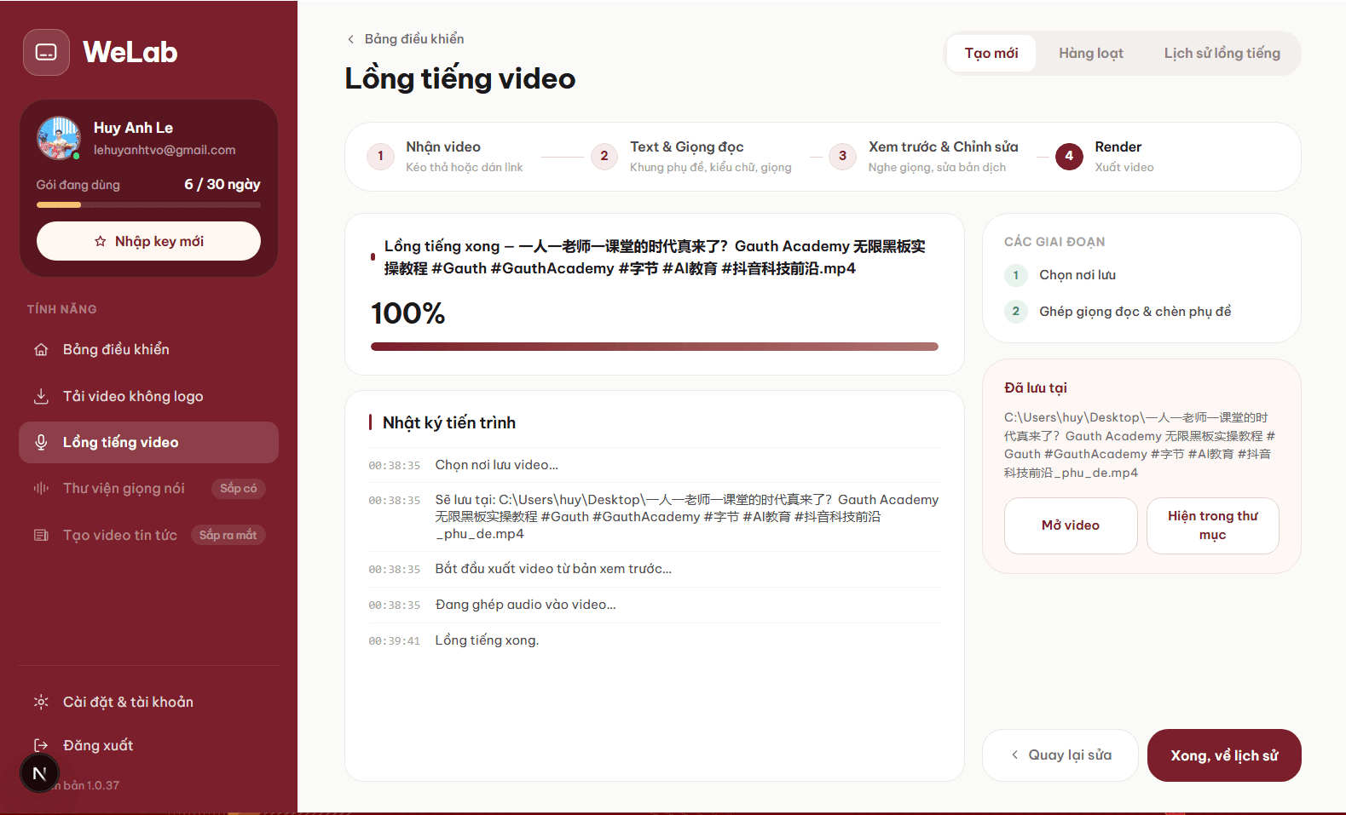Viewport: 1346px width, 815px height.
Task: Click stage 2 badge beside Ghép giọng đọc
Action: pyautogui.click(x=1015, y=312)
